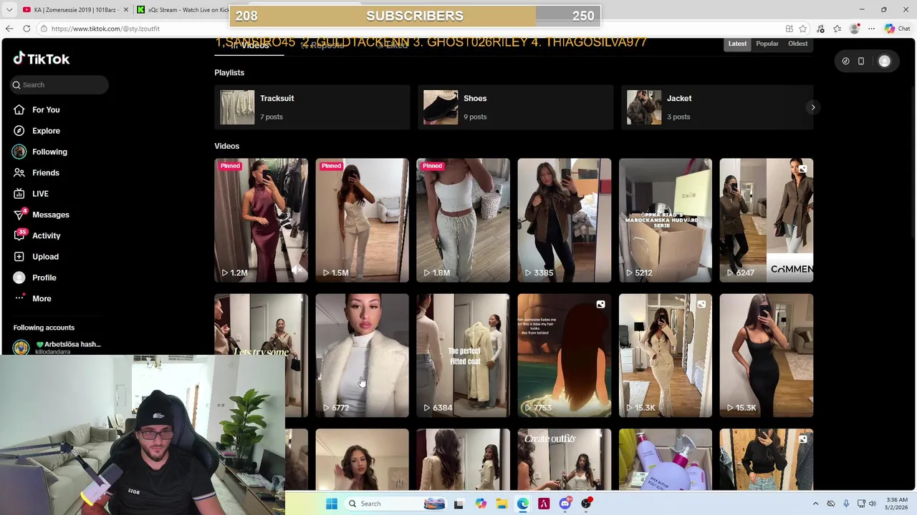Open the For You feed
Viewport: 917px width, 515px height.
pos(46,109)
